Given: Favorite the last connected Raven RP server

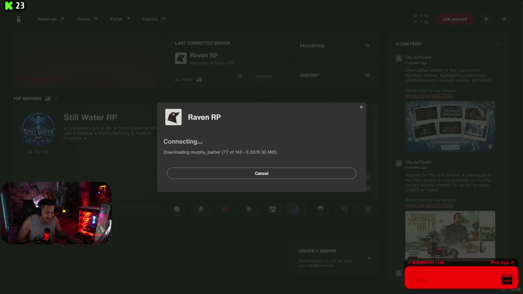Looking at the screenshot, I should pos(240,76).
